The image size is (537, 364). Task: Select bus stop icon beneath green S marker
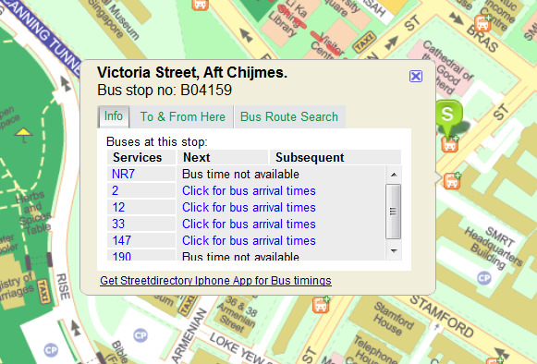pos(450,144)
